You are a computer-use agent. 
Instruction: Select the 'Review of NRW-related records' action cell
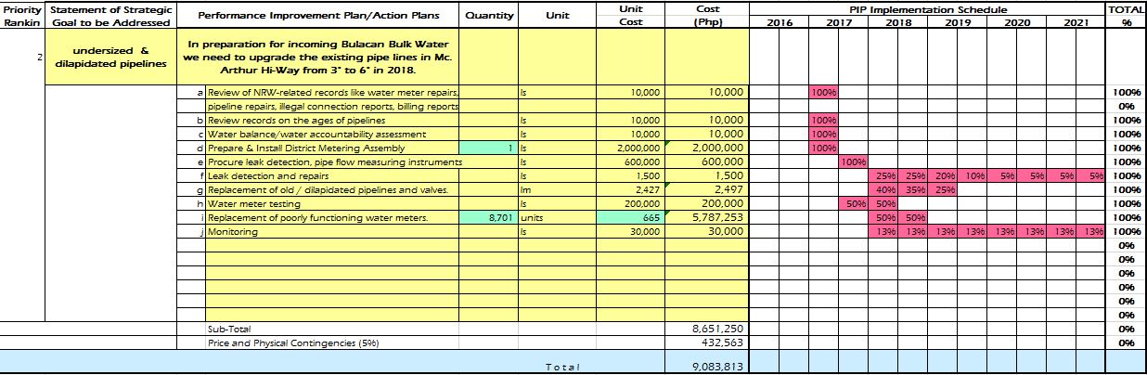coord(332,93)
